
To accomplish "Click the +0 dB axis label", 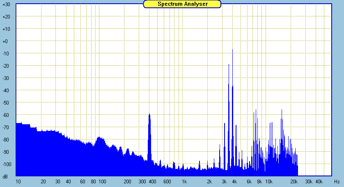I will [x=5, y=41].
